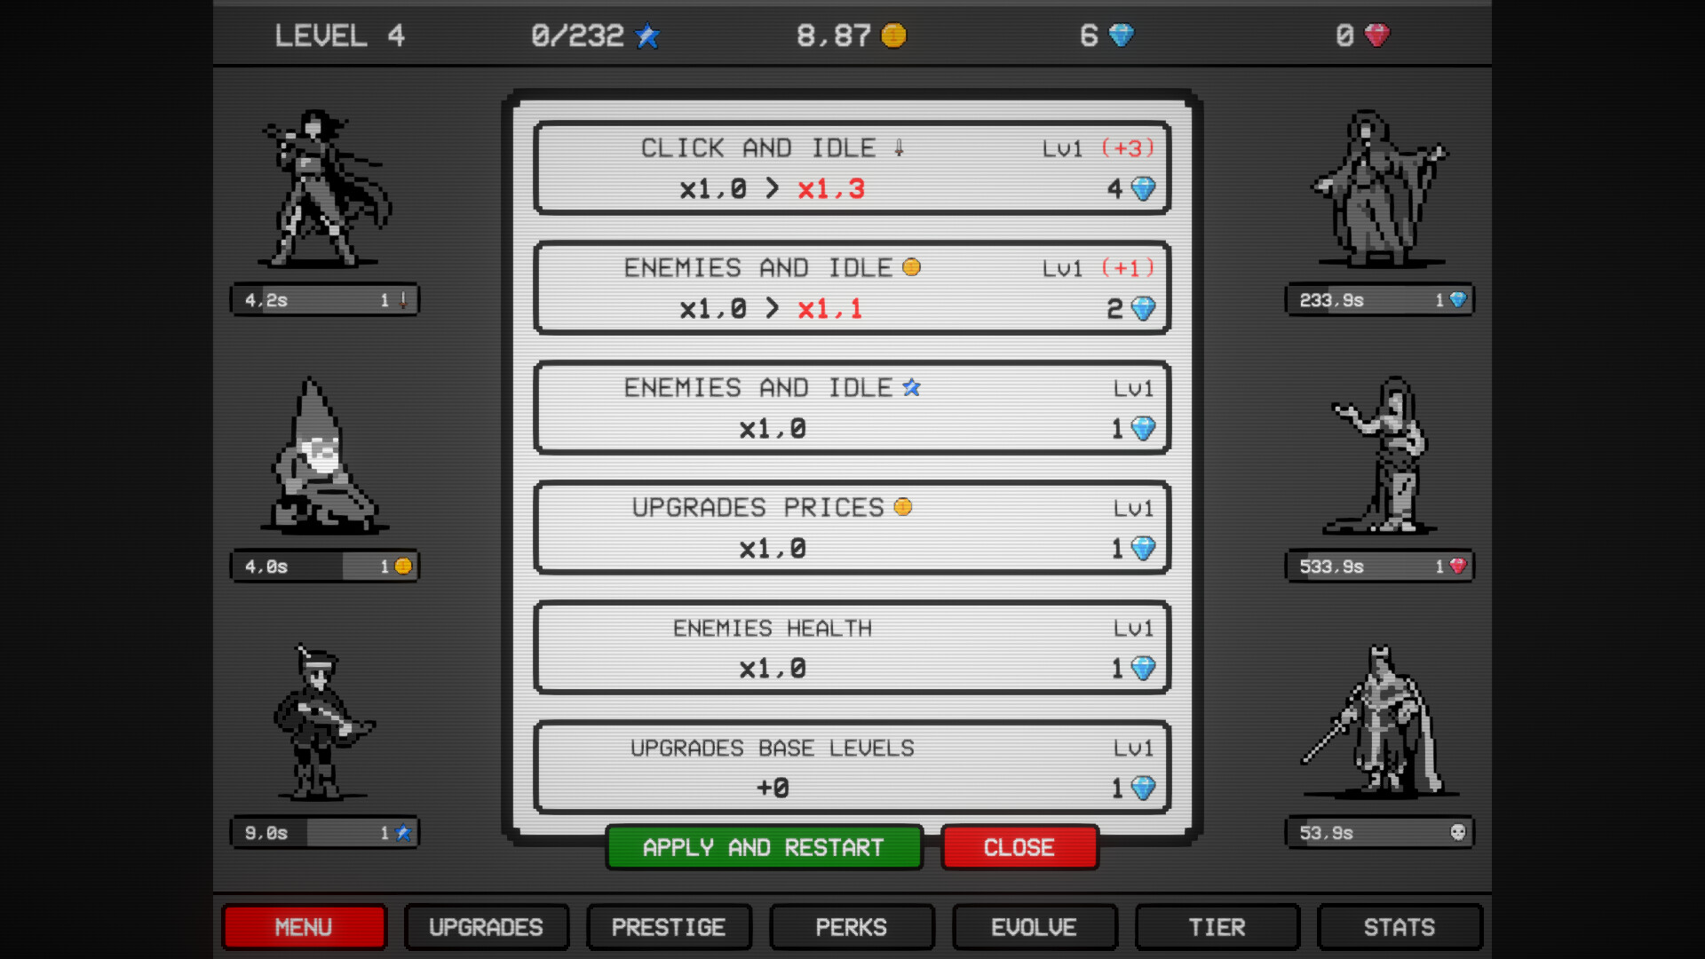Open the Tier tab

(x=1217, y=927)
